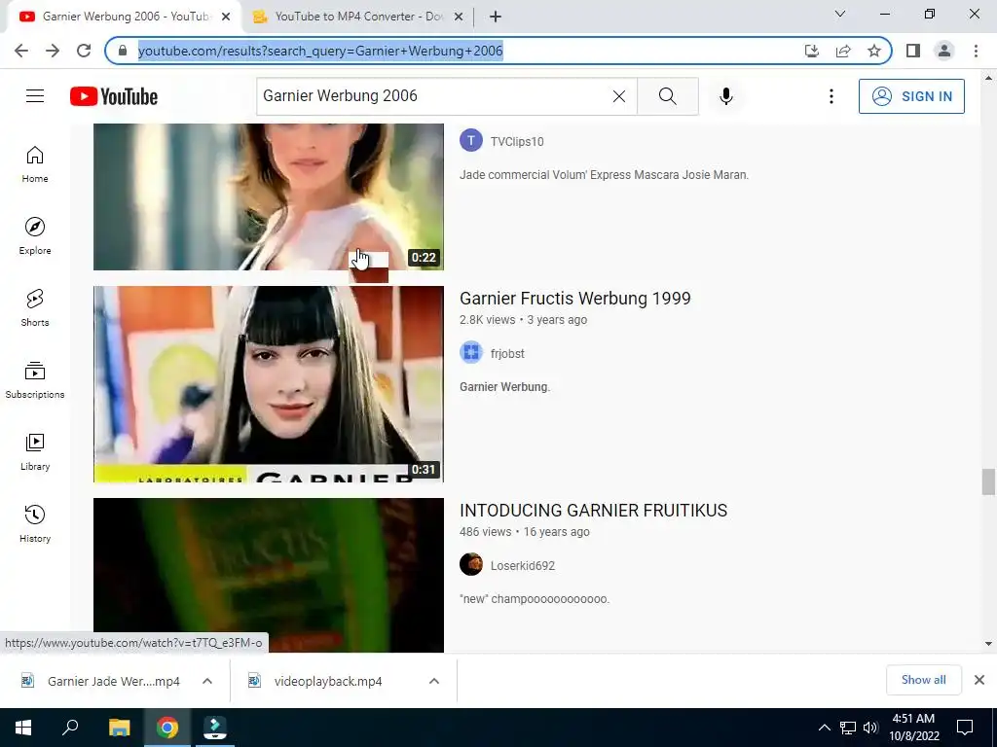Click the page vertical scrollbar thumb
Screen dimensions: 997x747
(987, 482)
